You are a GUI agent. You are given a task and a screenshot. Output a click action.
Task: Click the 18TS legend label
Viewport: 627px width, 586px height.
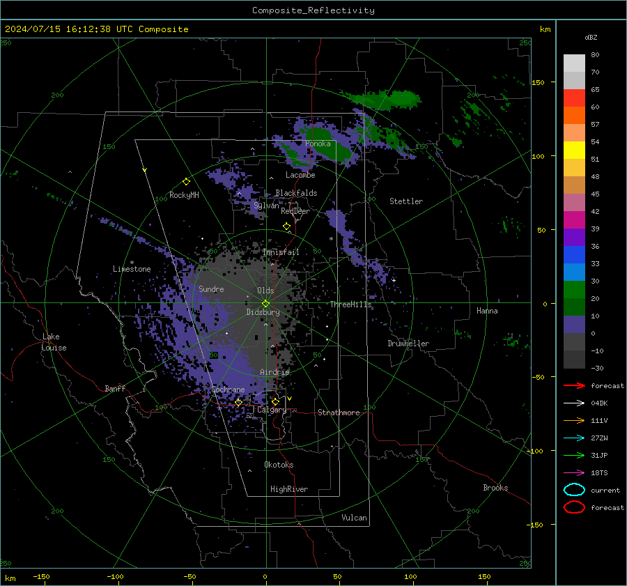599,473
